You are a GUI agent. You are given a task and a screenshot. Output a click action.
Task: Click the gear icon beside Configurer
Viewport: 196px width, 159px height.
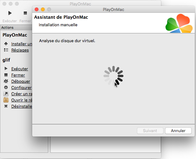(6, 87)
